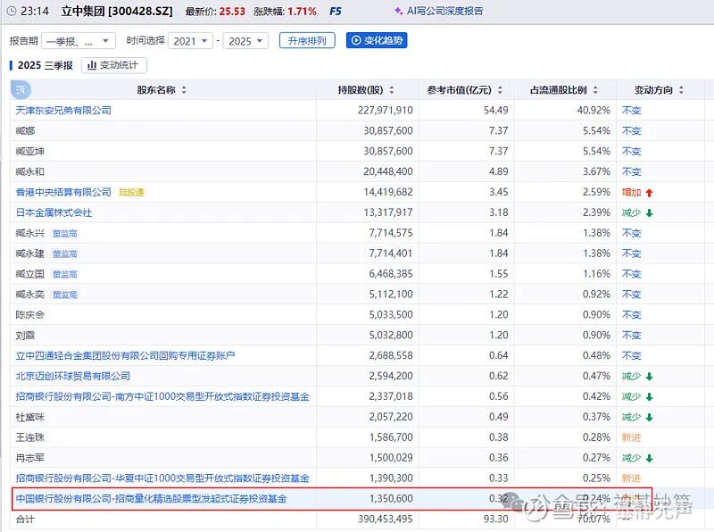This screenshot has width=714, height=532.
Task: Open the 报告期 一季报 dropdown
Action: [x=81, y=40]
